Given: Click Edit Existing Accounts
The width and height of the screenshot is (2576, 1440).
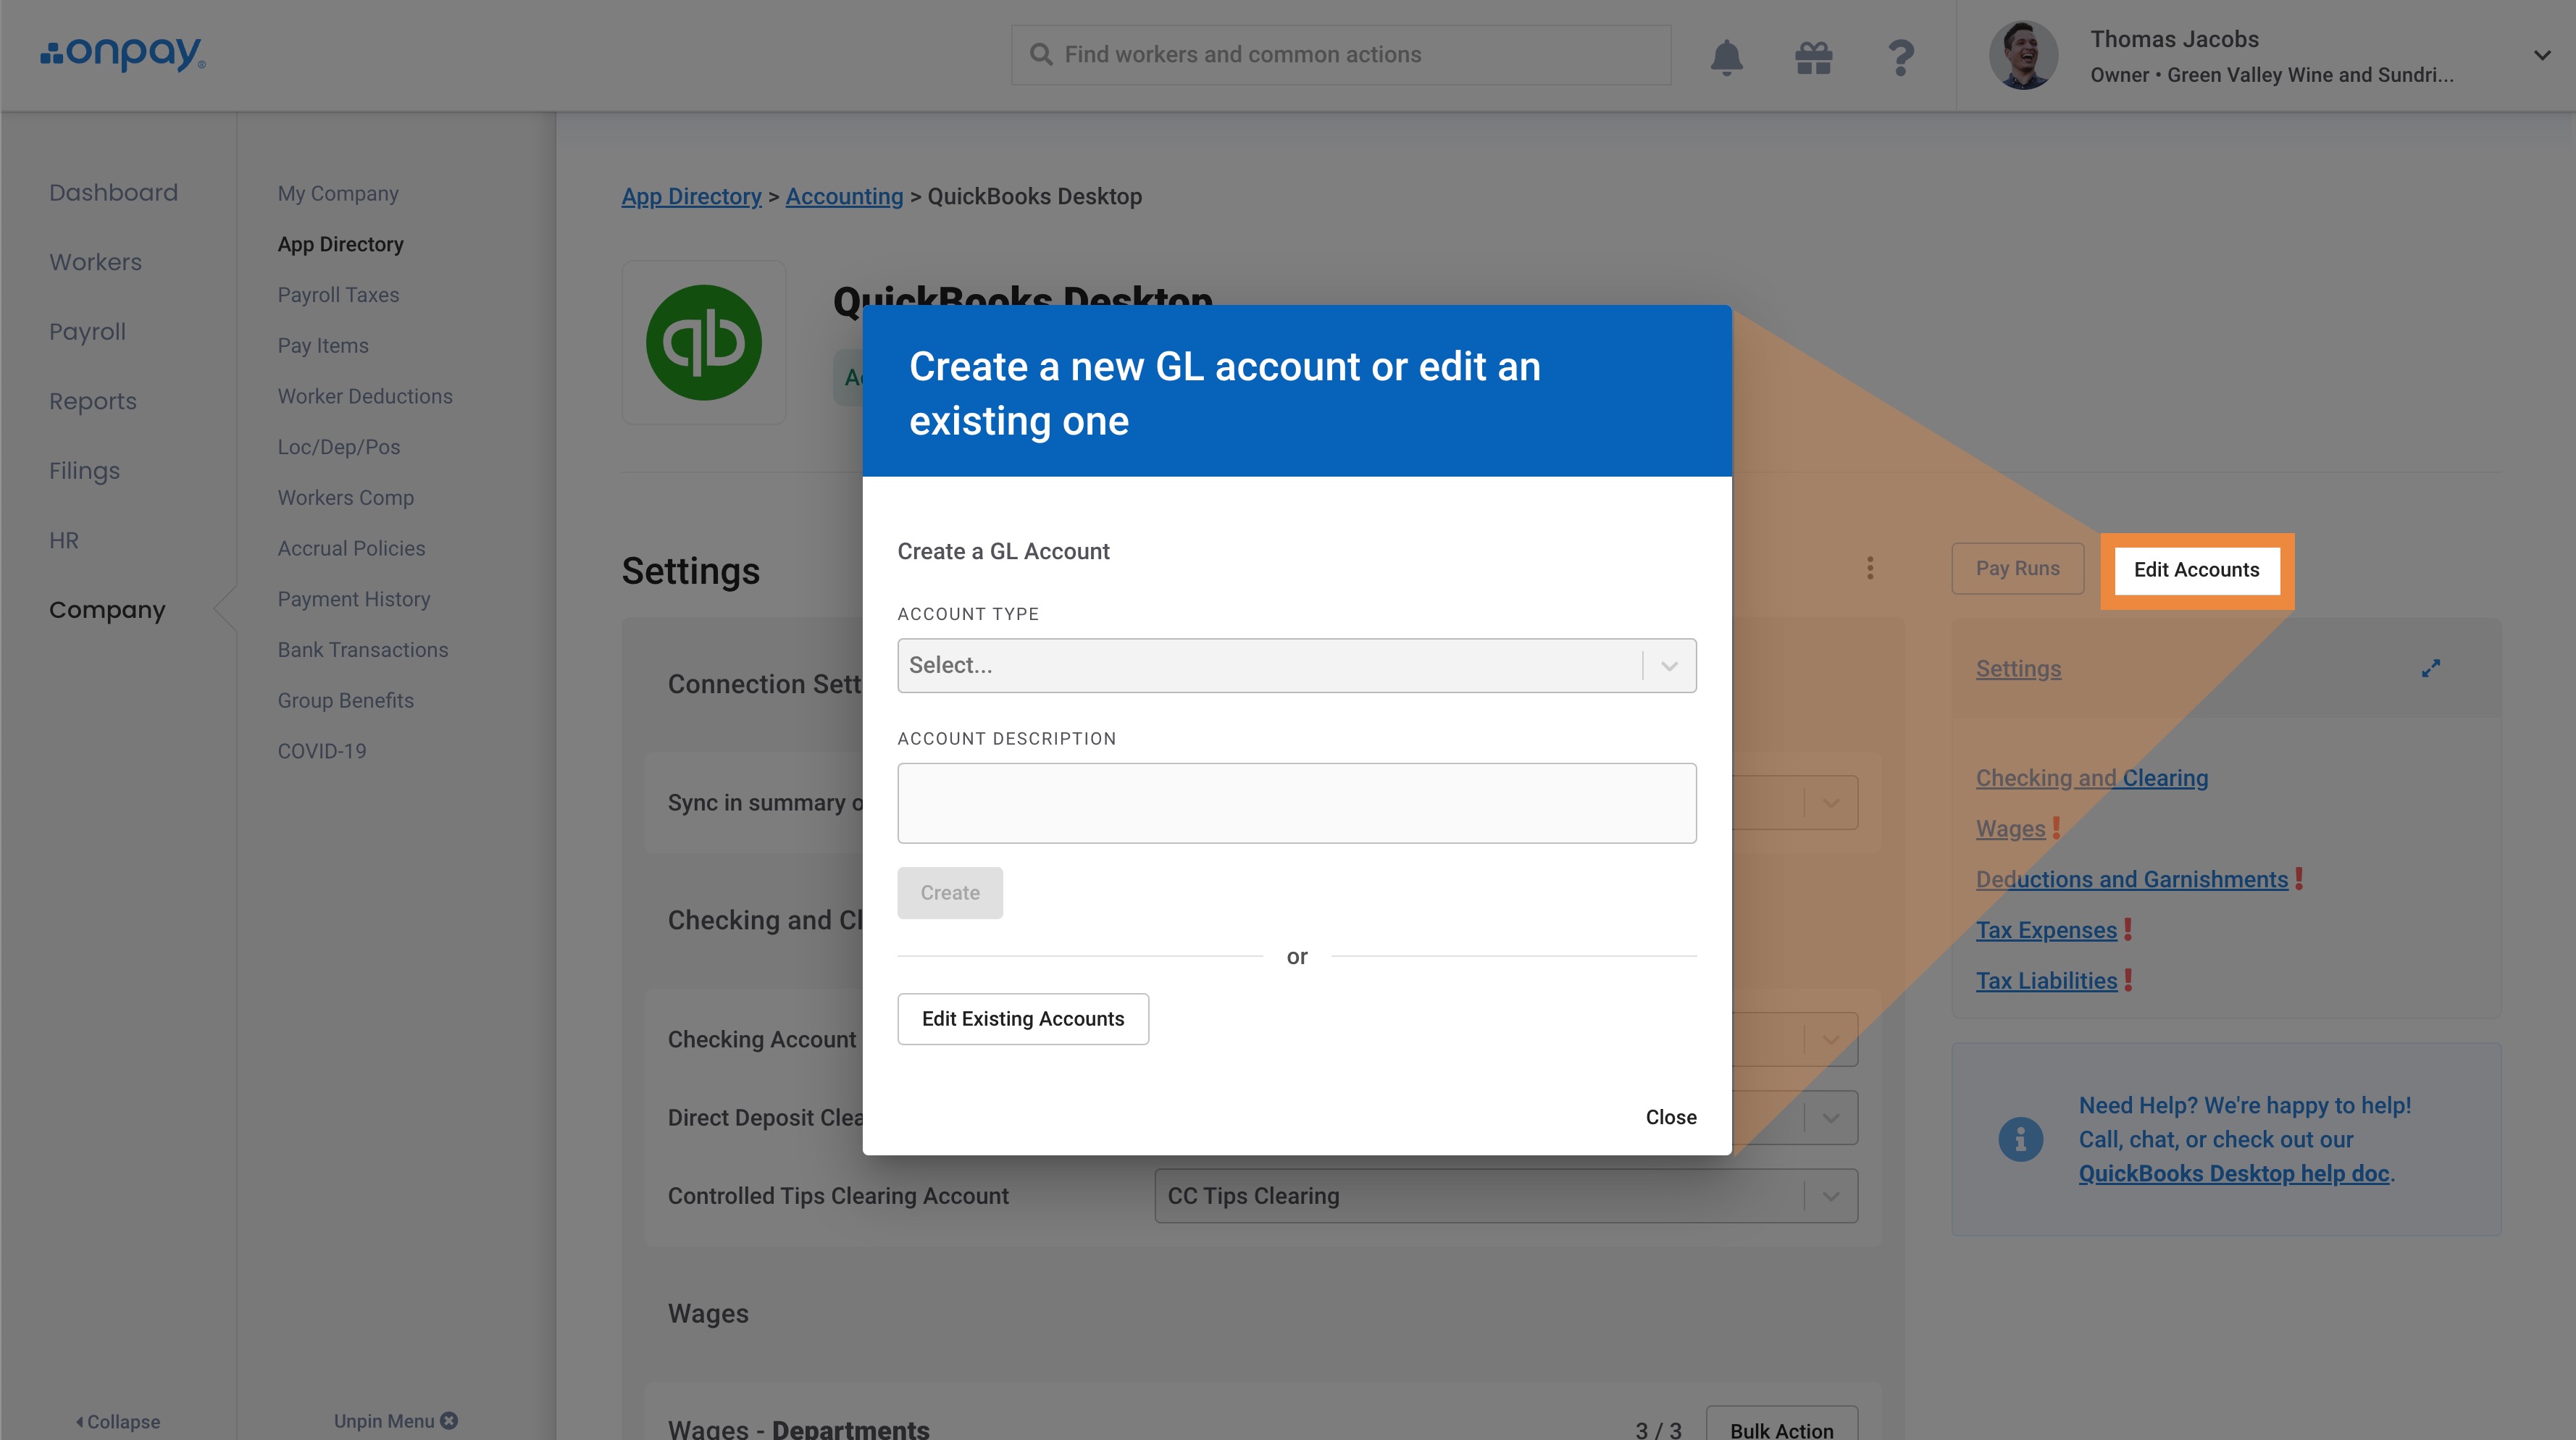Looking at the screenshot, I should pos(1022,1018).
